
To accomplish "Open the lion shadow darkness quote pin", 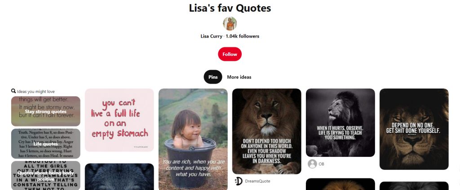I will 267,131.
